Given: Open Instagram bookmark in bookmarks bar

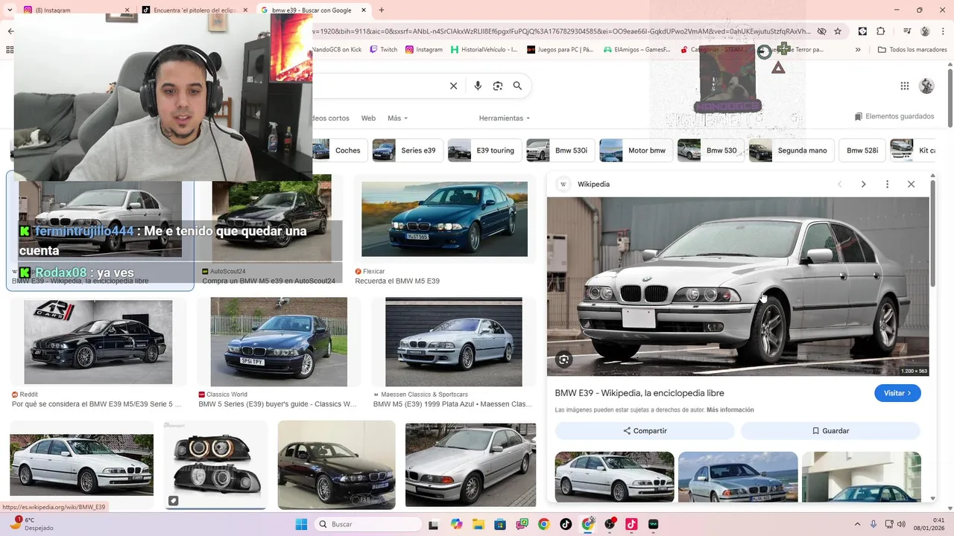Looking at the screenshot, I should 424,50.
